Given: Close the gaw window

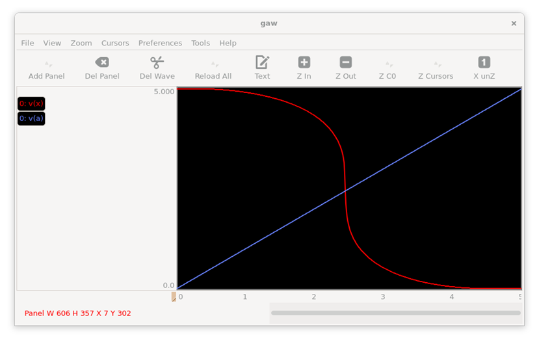Looking at the screenshot, I should tap(514, 23).
